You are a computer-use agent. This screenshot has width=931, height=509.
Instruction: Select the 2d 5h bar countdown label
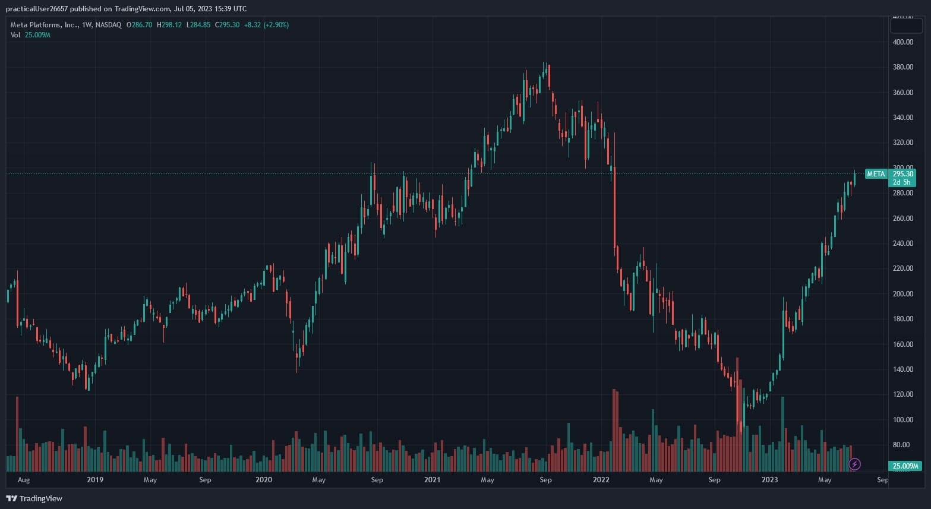tap(901, 182)
